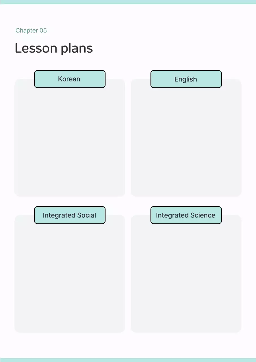Image resolution: width=256 pixels, height=362 pixels.
Task: Click the Integrated Social label
Action: [70, 215]
